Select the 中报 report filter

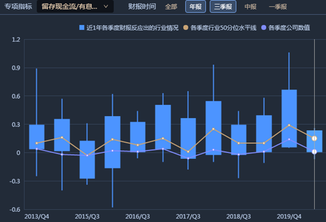pos(251,6)
